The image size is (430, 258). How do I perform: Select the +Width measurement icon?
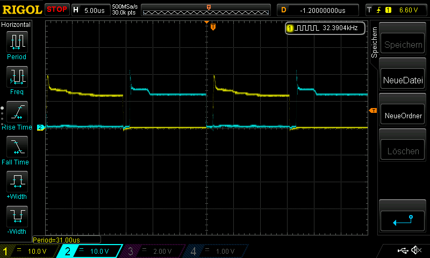(x=17, y=181)
